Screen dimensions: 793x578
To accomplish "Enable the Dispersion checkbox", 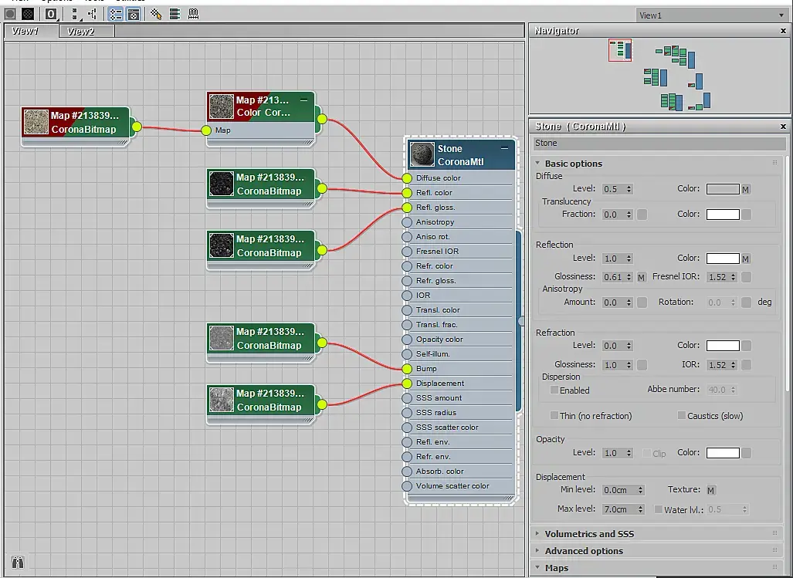I will pos(554,390).
